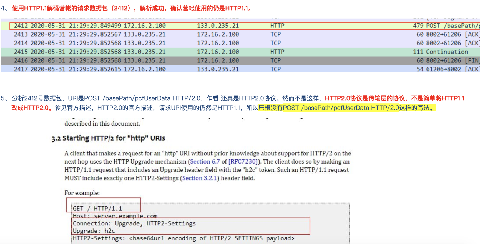Click the Host: server.example.com line
This screenshot has width=480, height=244.
pos(115,216)
